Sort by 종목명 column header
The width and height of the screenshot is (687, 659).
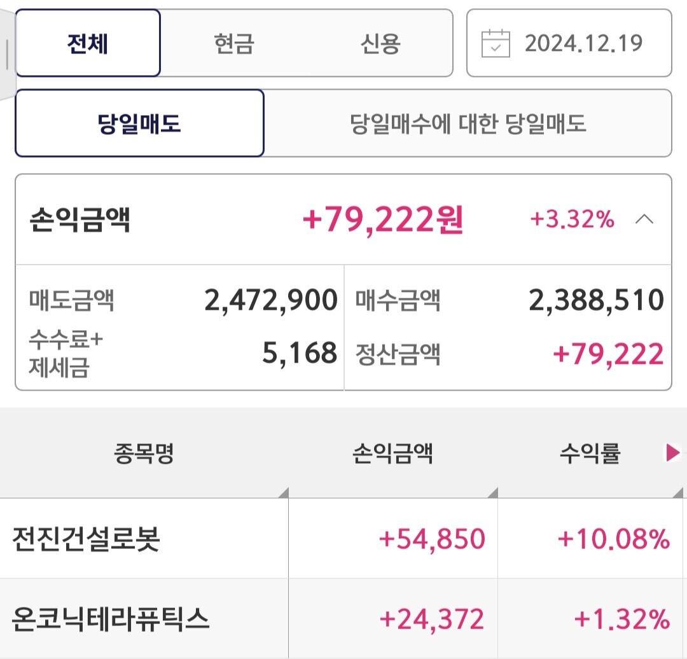tap(144, 454)
